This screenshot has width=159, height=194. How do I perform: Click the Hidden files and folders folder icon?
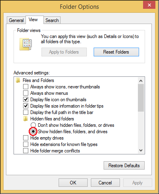(26, 119)
